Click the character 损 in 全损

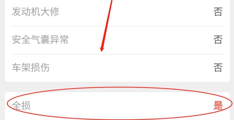pyautogui.click(x=26, y=105)
